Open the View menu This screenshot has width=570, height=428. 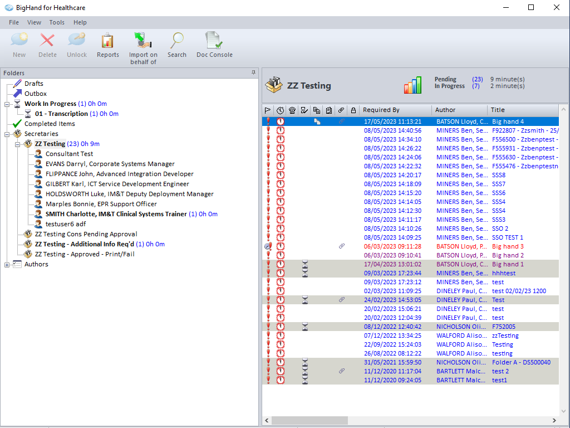[34, 22]
